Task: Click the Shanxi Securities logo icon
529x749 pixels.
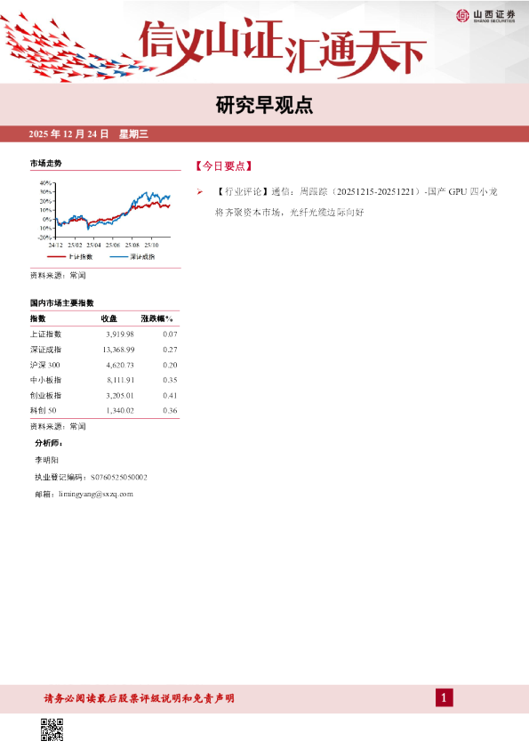Action: coord(462,16)
